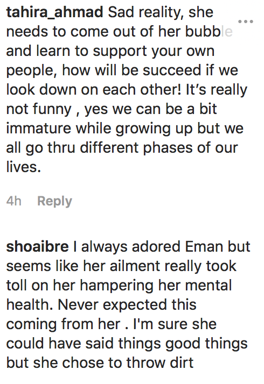This screenshot has width=264, height=384.
Task: Open the three-dot more options menu
Action: 246,22
